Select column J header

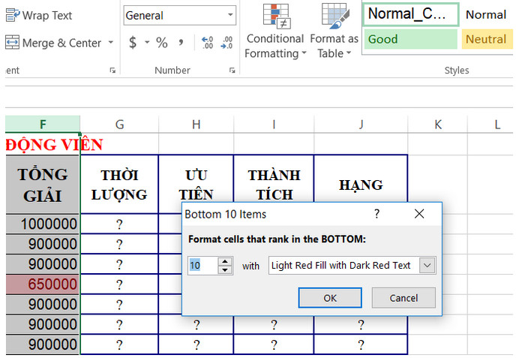361,125
